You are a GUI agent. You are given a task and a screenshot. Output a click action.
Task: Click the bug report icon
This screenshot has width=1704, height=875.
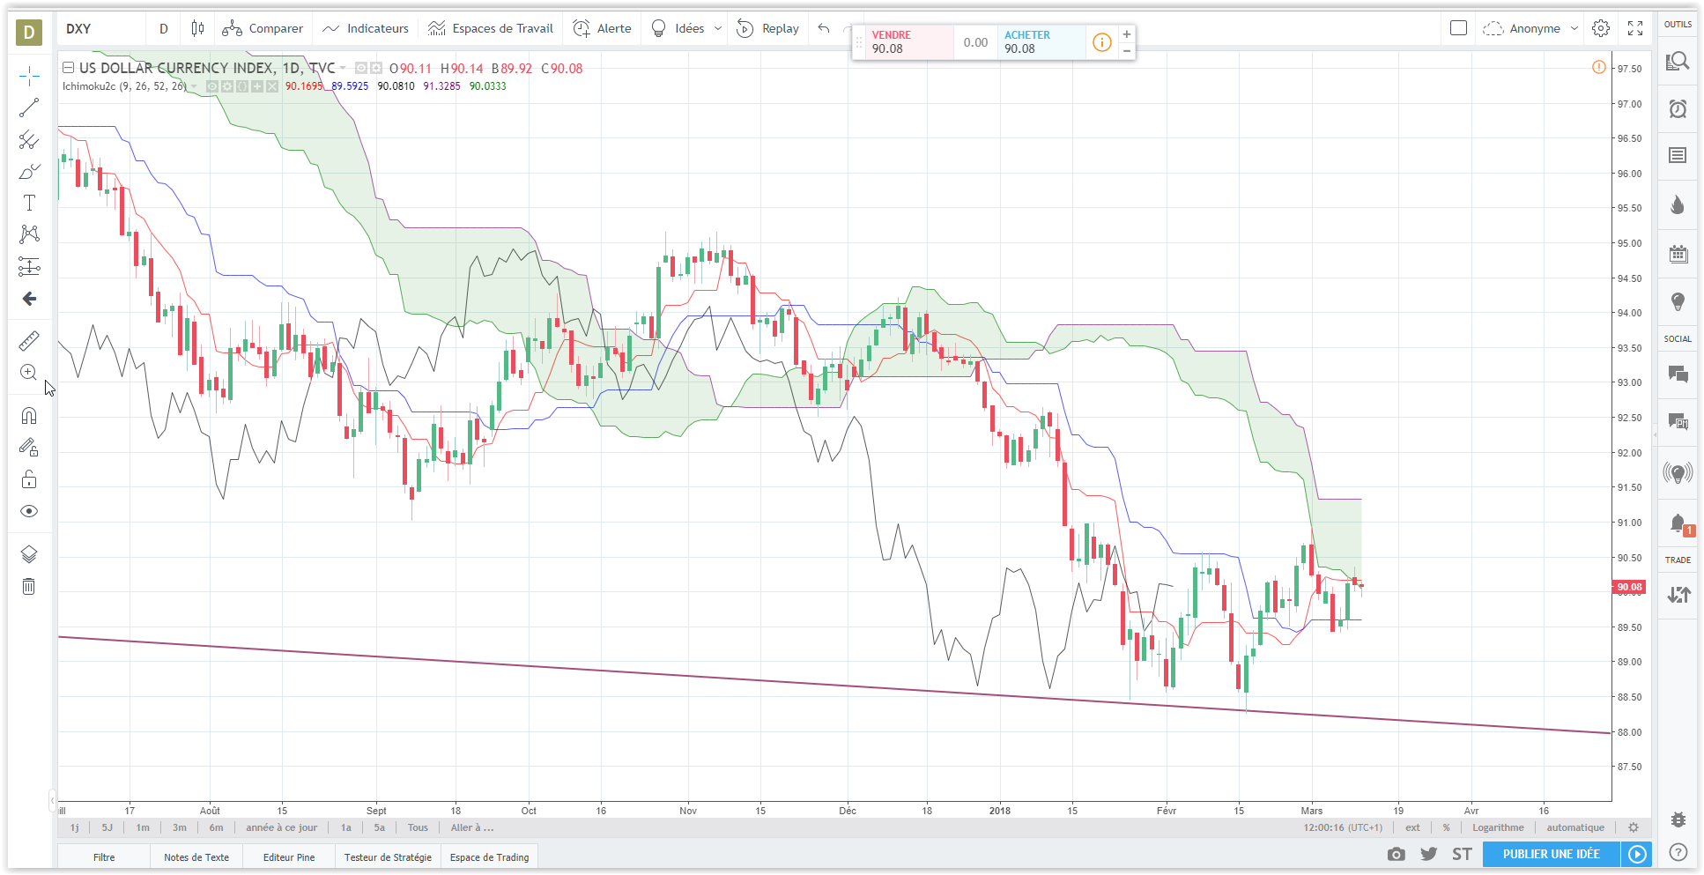pos(1678,819)
